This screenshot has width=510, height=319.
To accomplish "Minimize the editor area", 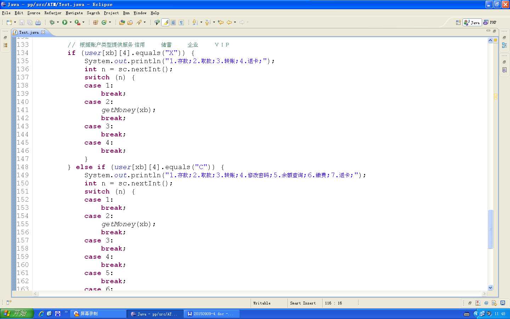I will coord(488,31).
